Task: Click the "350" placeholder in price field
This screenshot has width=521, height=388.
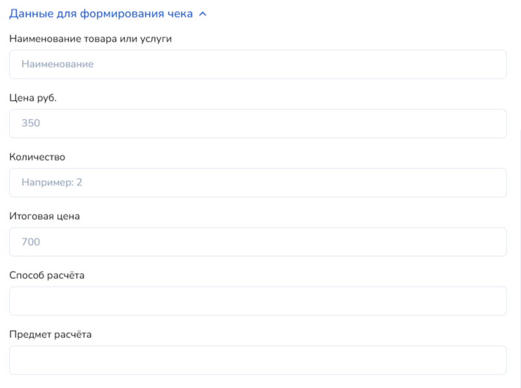Action: point(31,123)
